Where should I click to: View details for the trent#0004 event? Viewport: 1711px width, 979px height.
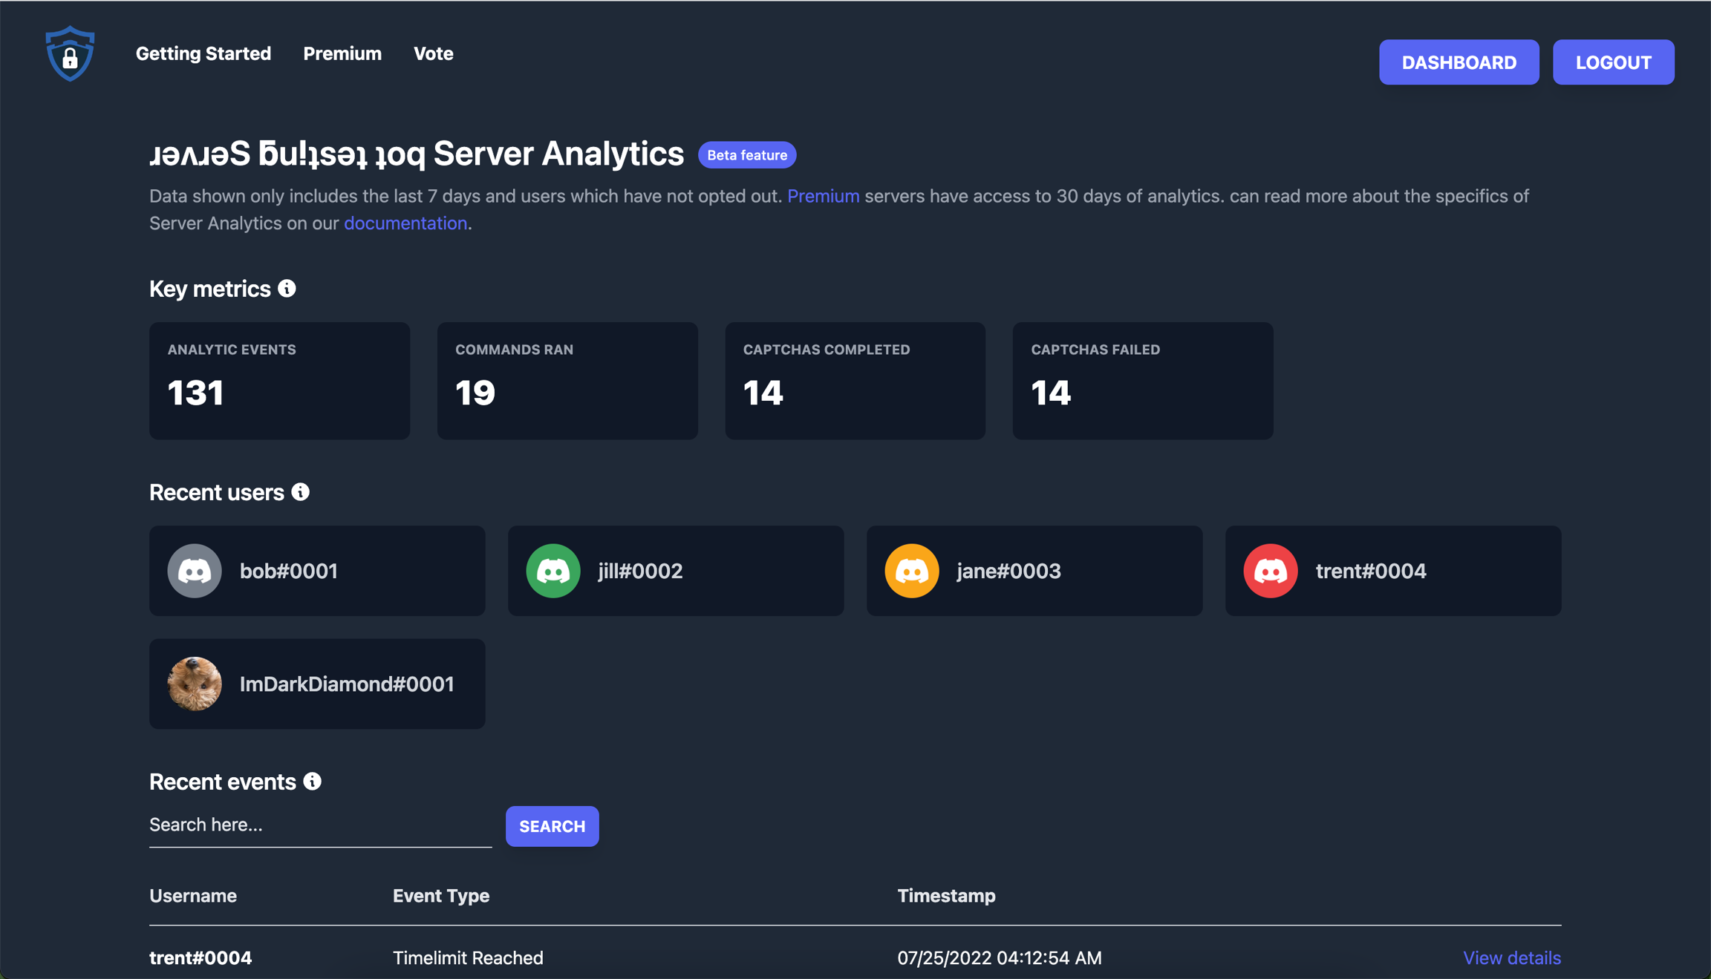click(x=1511, y=957)
